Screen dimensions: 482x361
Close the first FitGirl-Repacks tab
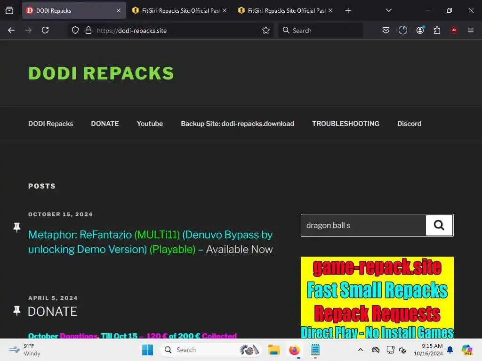(x=225, y=11)
